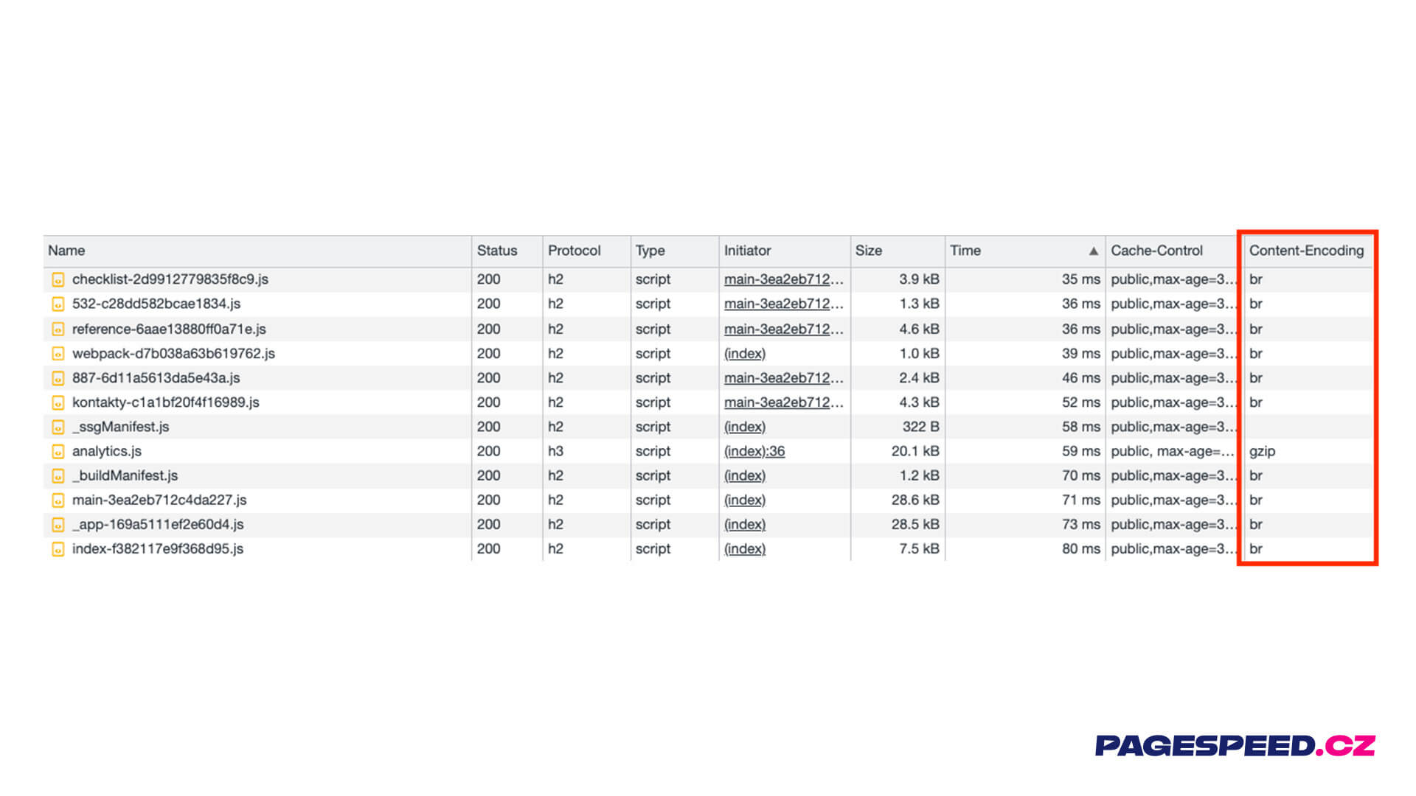
Task: Select the _app-169a5111ef2e60d4.js request
Action: [157, 525]
